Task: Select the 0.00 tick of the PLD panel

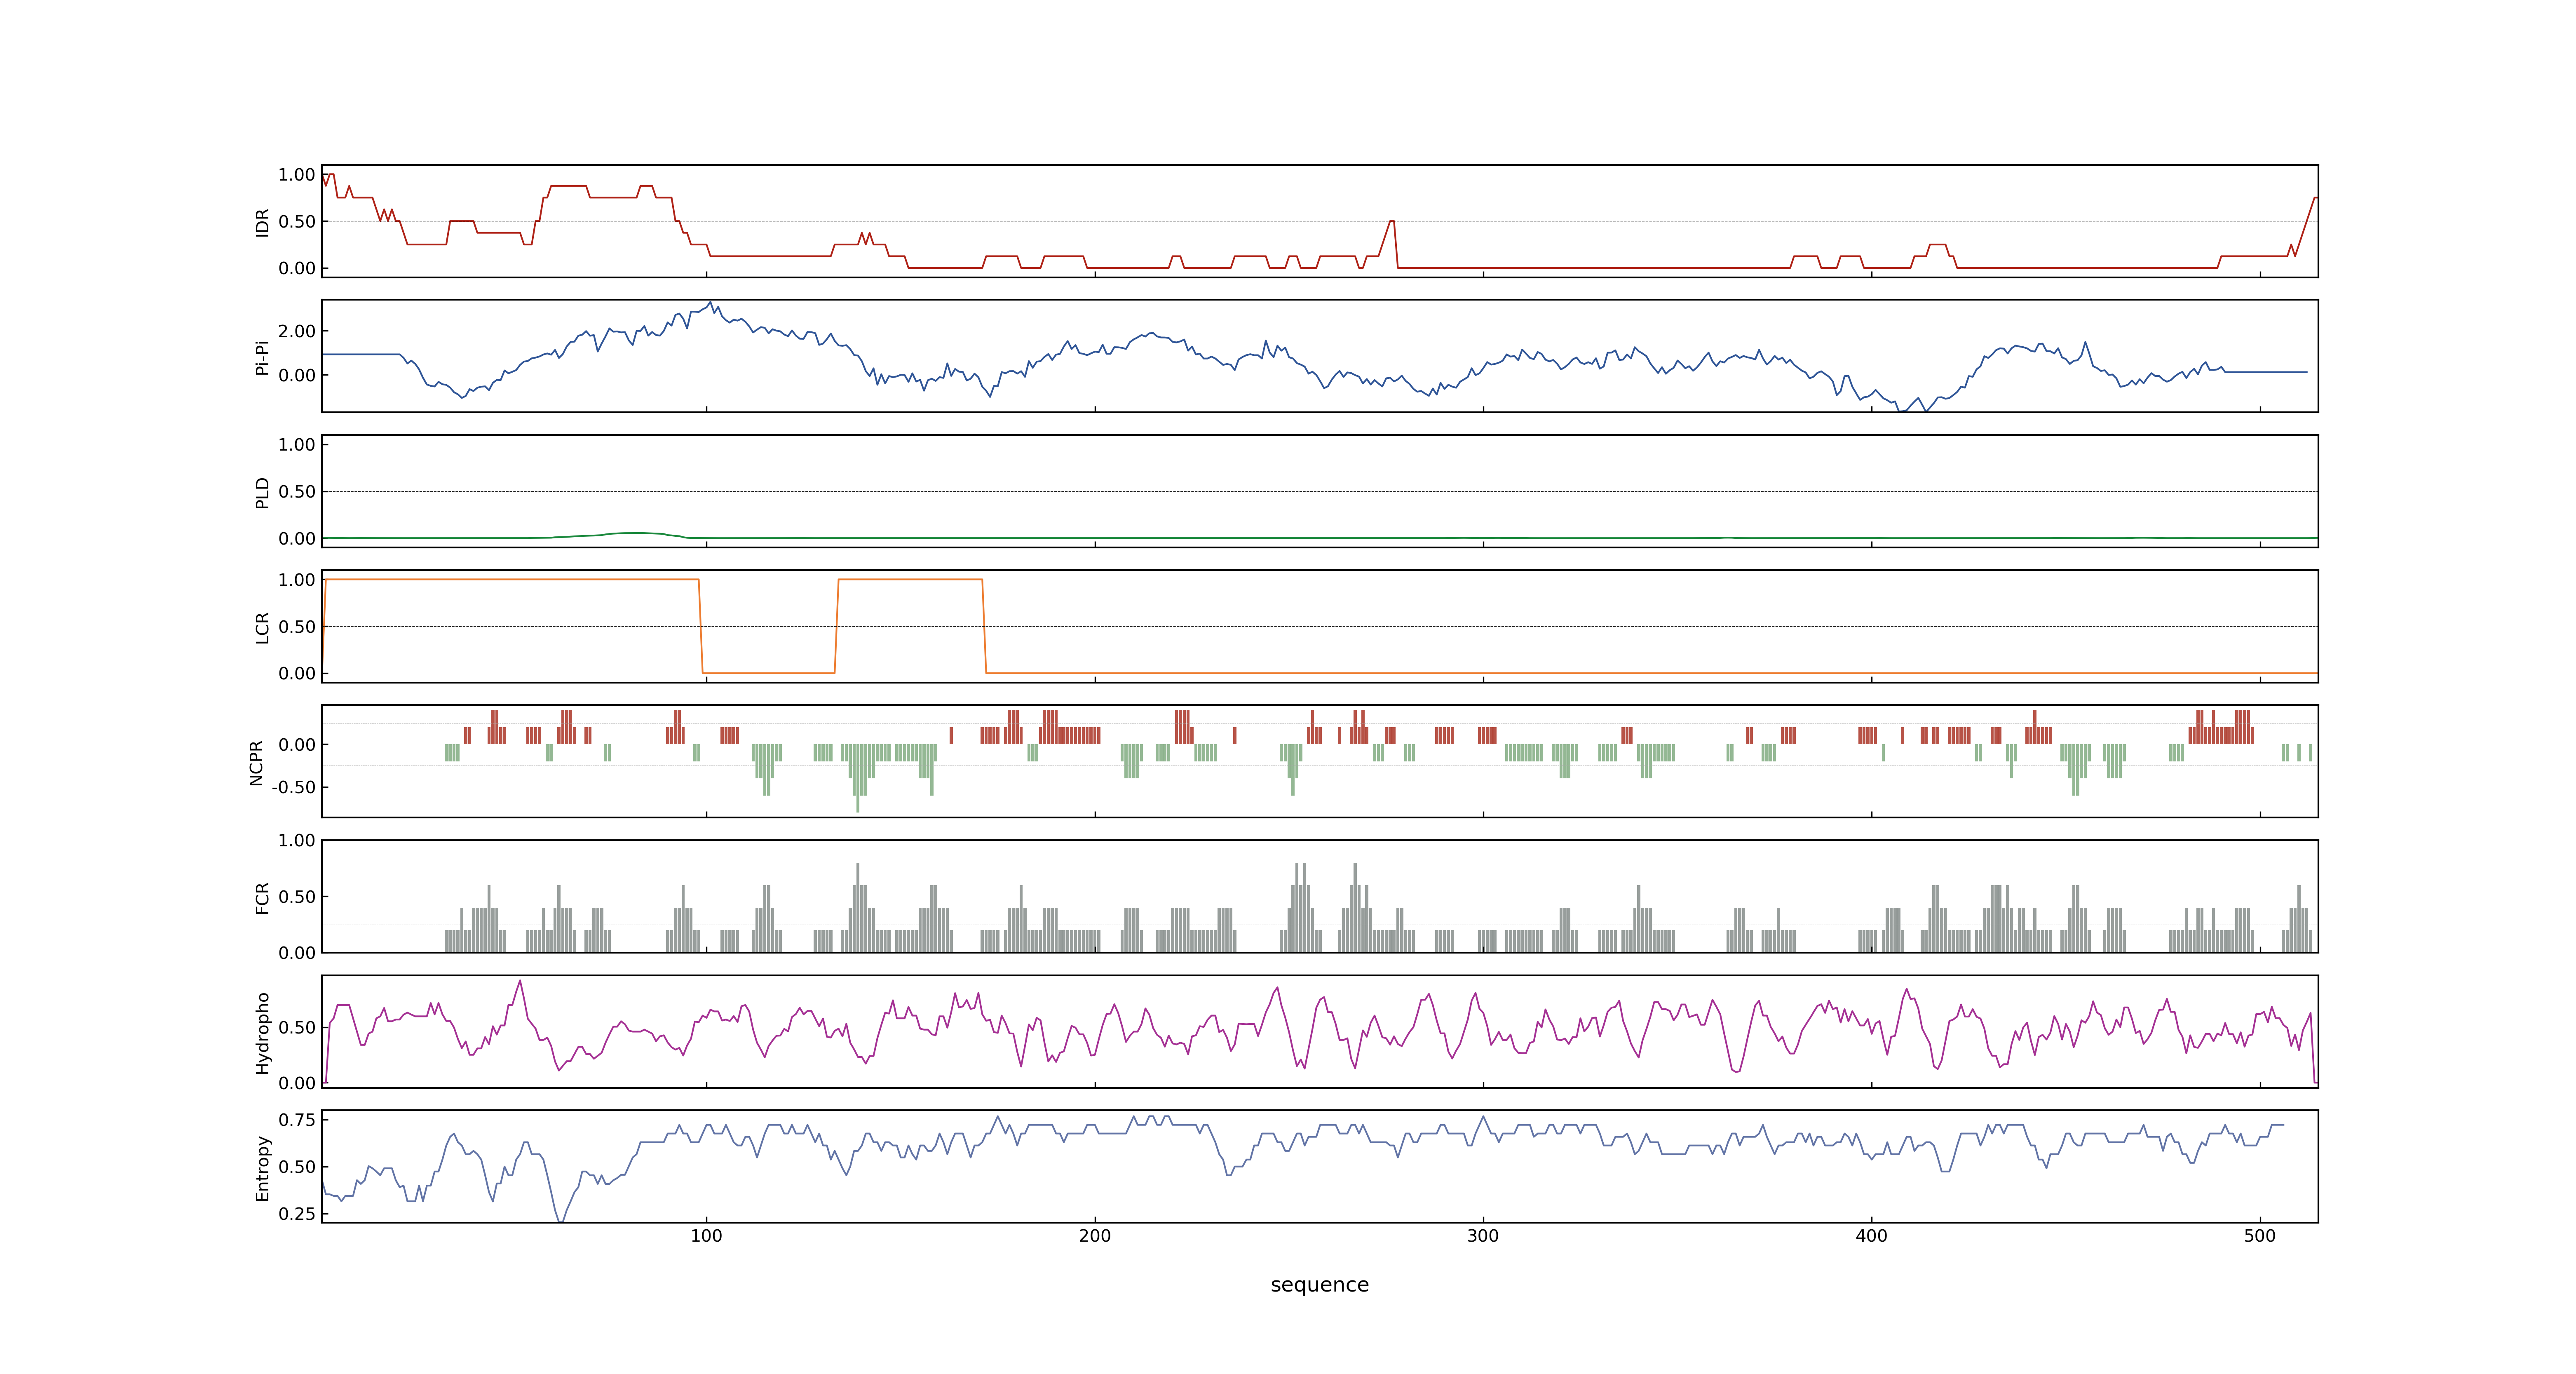Action: tap(297, 538)
